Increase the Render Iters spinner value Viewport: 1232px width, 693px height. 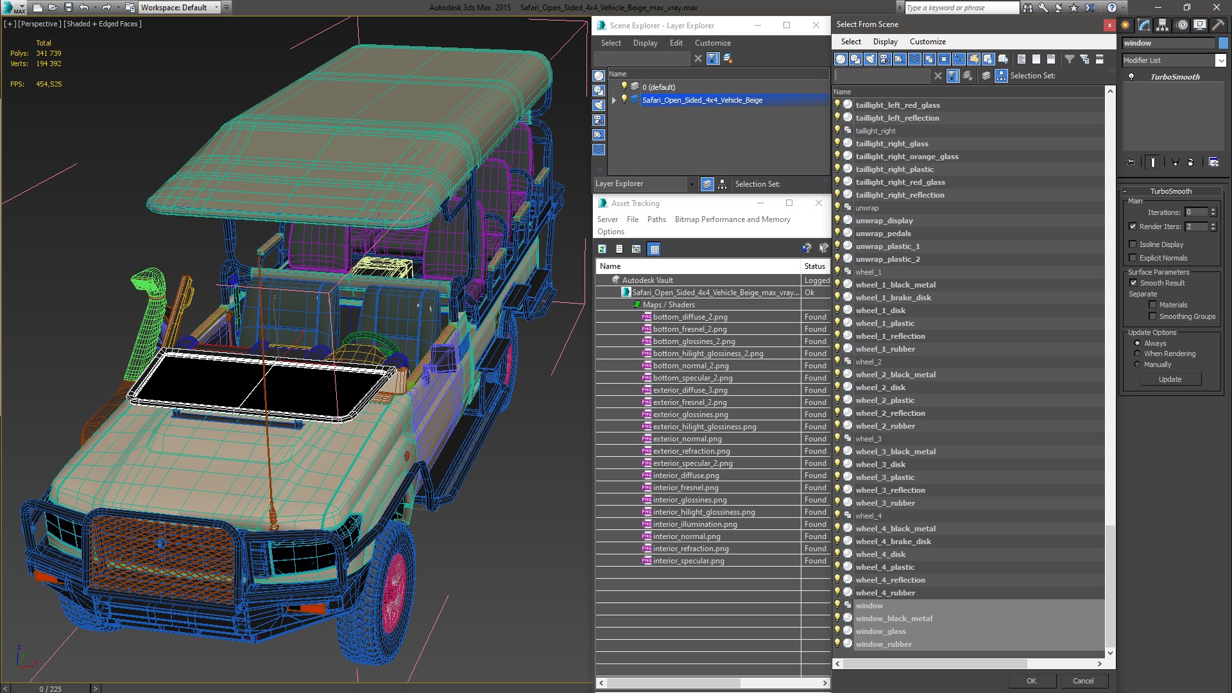tap(1213, 224)
